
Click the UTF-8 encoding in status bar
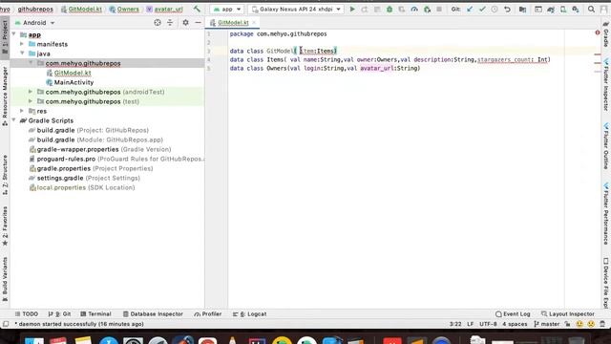pyautogui.click(x=488, y=324)
